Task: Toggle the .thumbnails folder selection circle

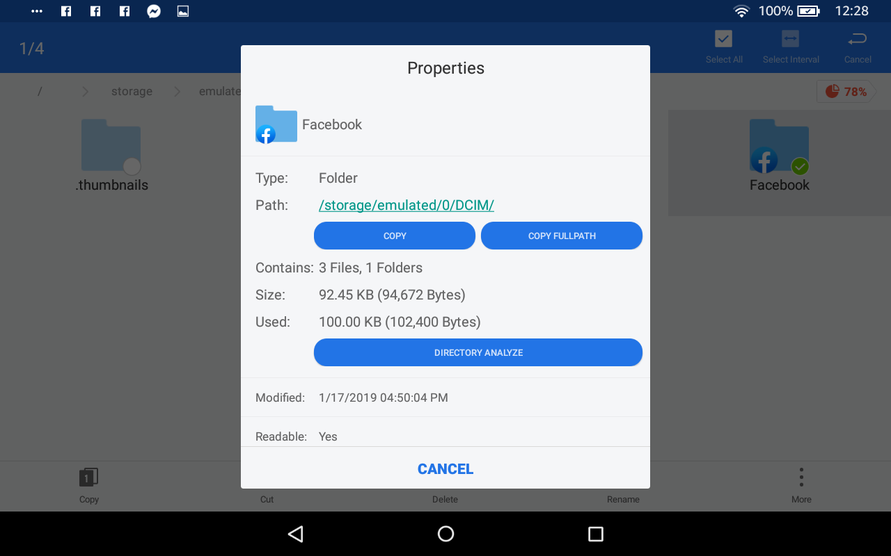Action: 132,166
